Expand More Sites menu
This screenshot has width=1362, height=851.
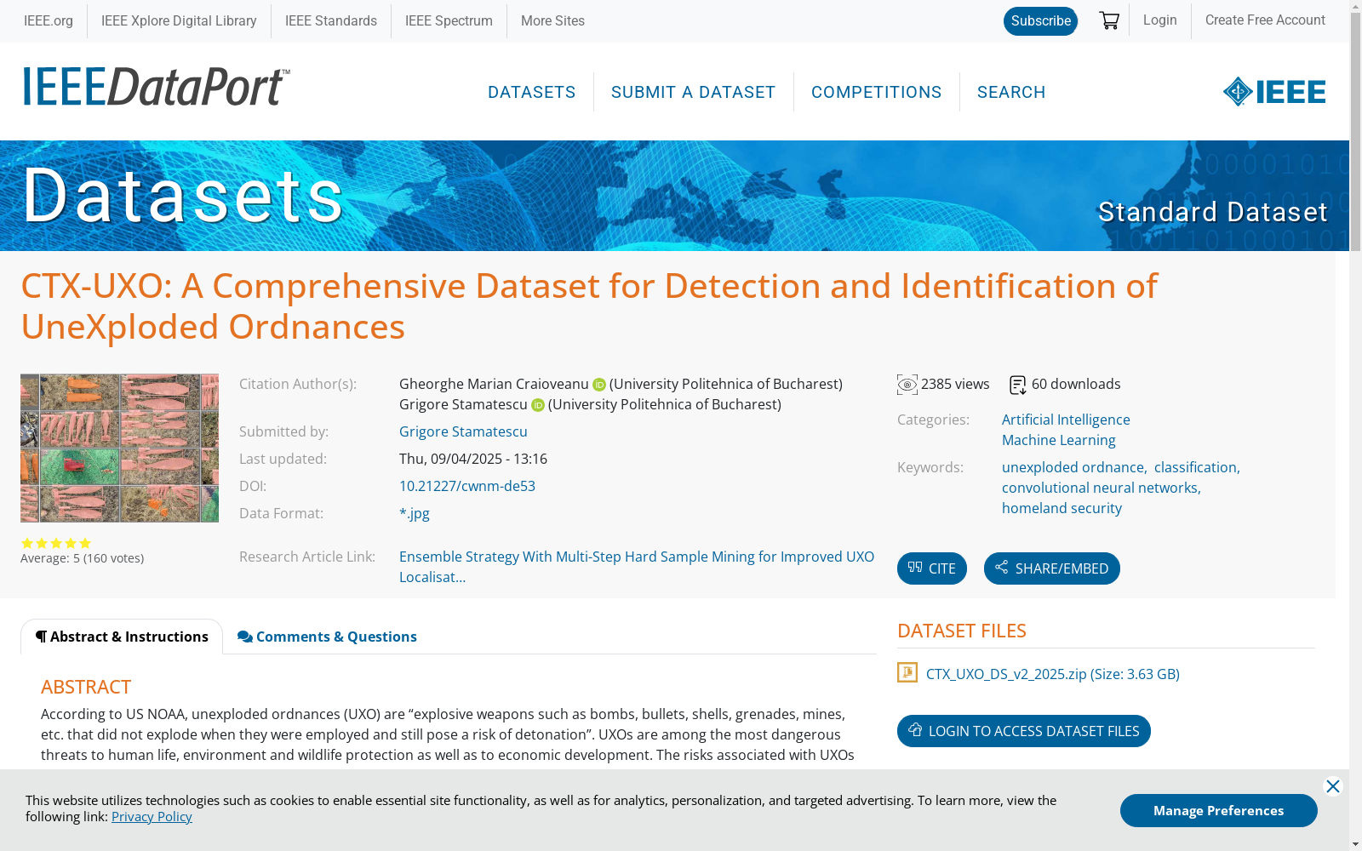552,21
